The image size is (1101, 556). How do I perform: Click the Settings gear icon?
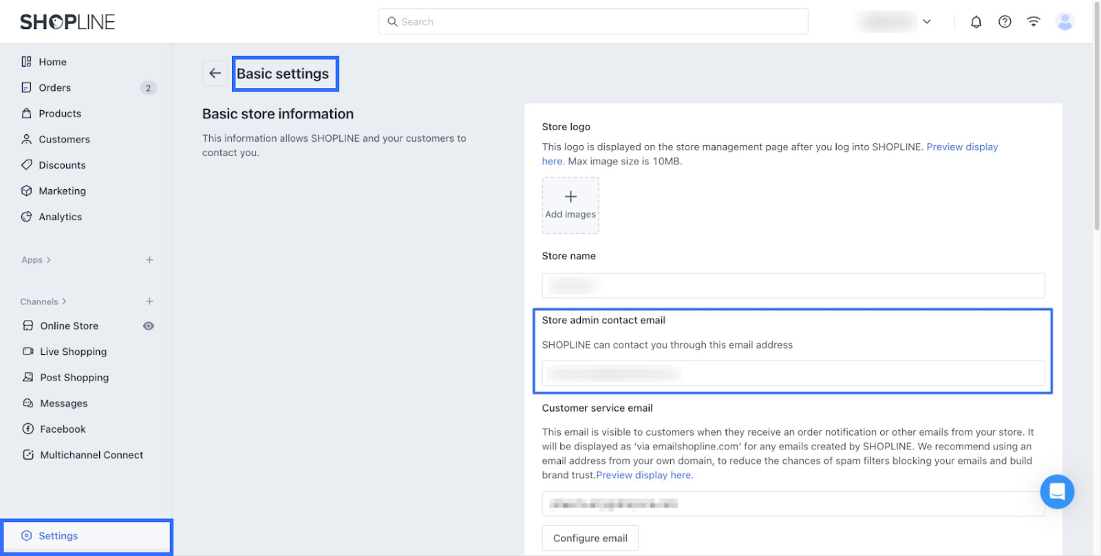tap(26, 536)
